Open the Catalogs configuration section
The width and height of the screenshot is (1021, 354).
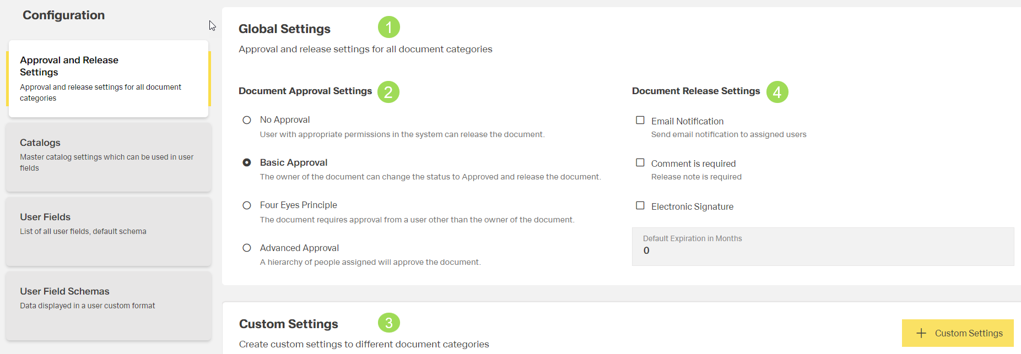coord(109,157)
